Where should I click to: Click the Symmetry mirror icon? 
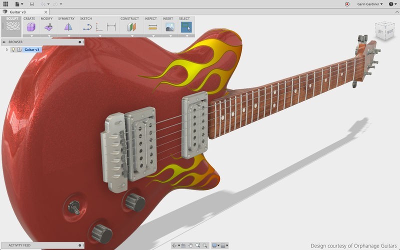[68, 27]
